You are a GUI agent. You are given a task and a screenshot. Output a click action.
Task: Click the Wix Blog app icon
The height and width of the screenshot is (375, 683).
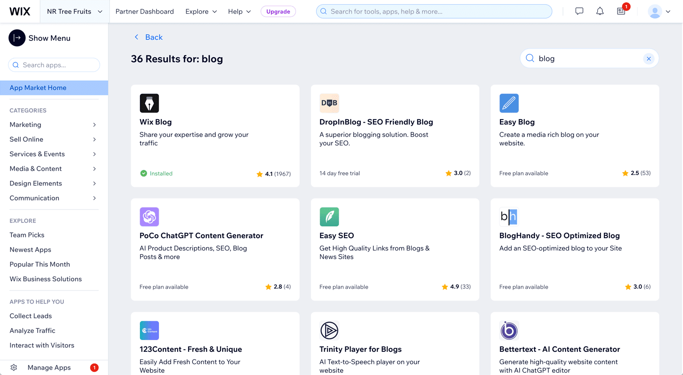149,103
